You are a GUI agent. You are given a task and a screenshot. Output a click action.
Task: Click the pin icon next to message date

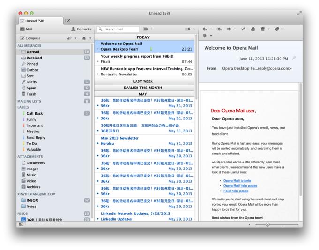point(294,58)
